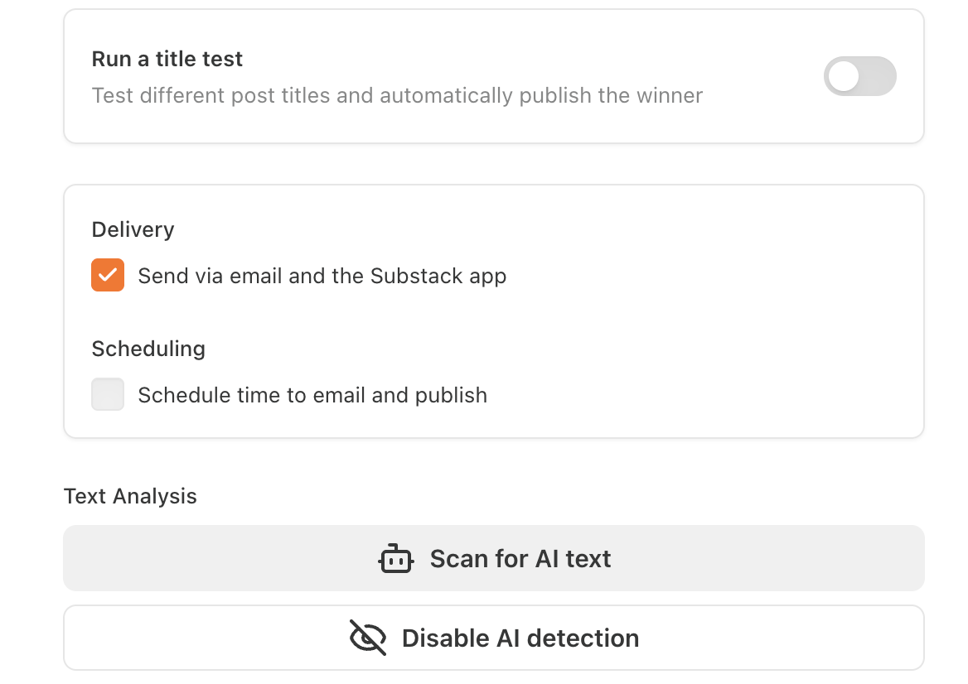Click the "Scan for AI text" label text
The width and height of the screenshot is (968, 684).
coord(520,559)
